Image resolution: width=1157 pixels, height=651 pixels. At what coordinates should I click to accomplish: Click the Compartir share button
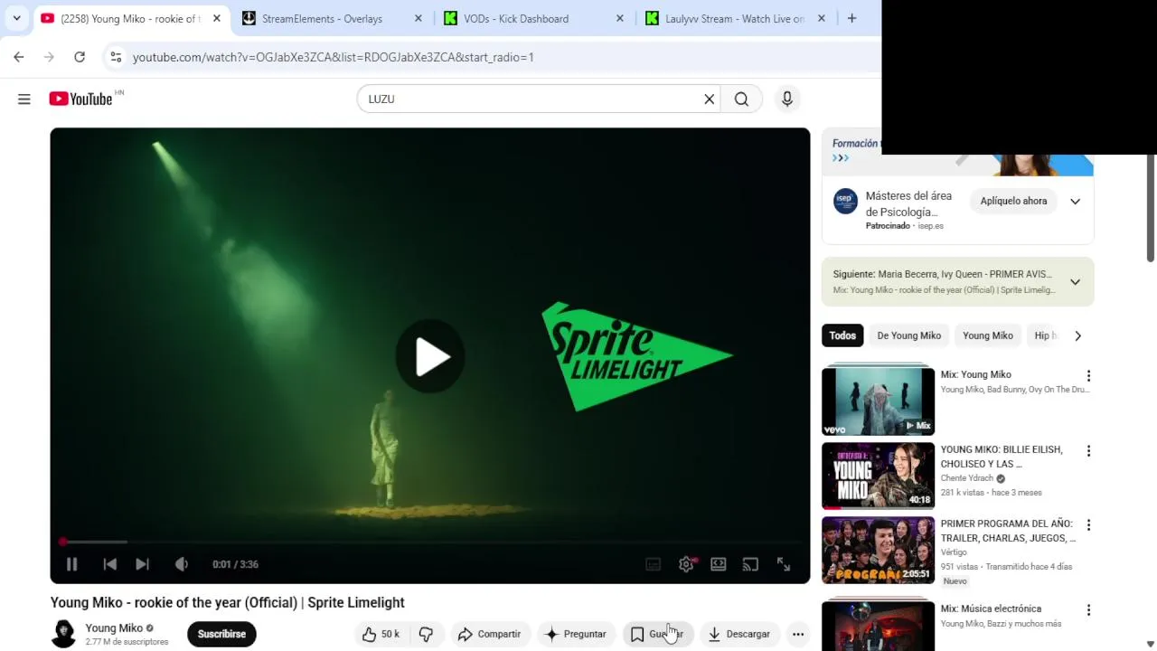tap(489, 634)
